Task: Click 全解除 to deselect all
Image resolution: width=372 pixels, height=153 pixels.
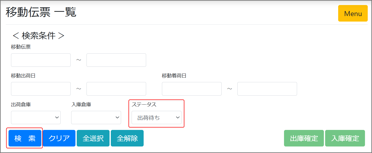Action: 127,138
